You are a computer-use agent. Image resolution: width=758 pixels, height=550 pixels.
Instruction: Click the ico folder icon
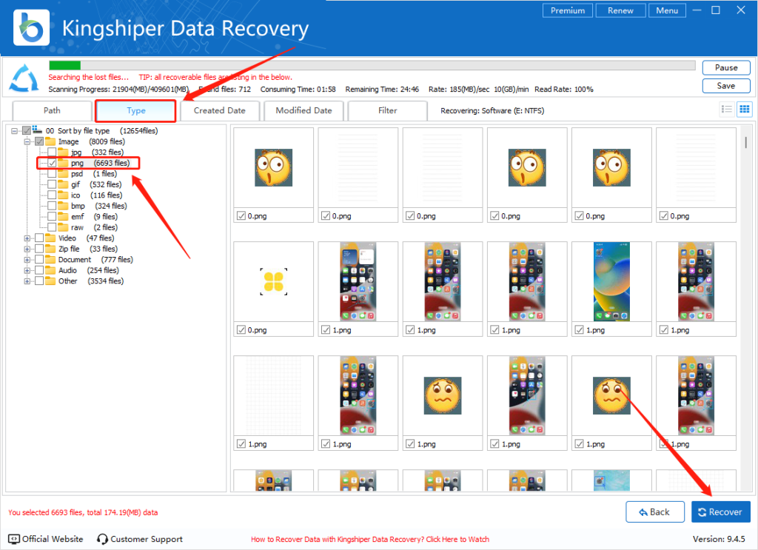(63, 195)
